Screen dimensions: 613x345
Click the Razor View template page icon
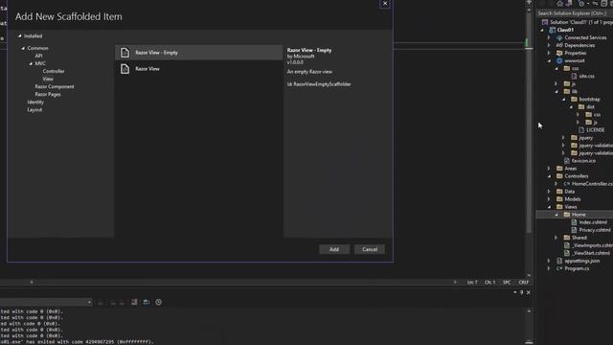(x=125, y=69)
